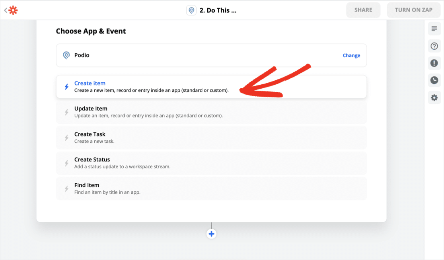Screen dimensions: 444x260
Task: Click the step title "2. Do This ..."
Action: point(218,10)
